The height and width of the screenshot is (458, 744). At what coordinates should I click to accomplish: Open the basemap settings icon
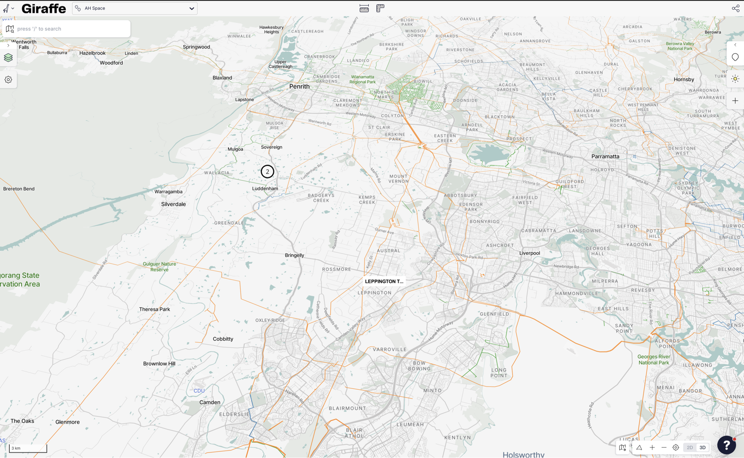tap(622, 448)
